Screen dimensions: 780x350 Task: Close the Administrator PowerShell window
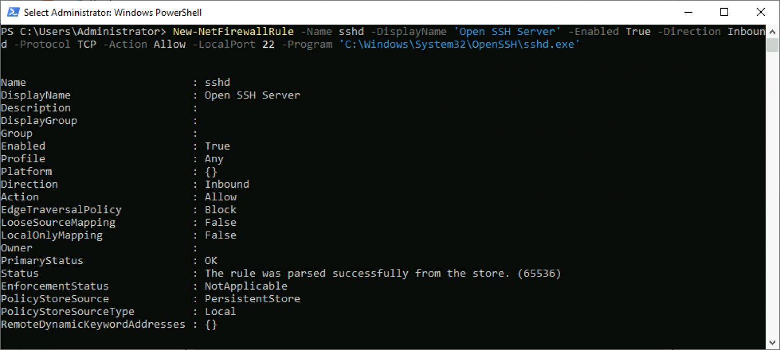(x=761, y=12)
